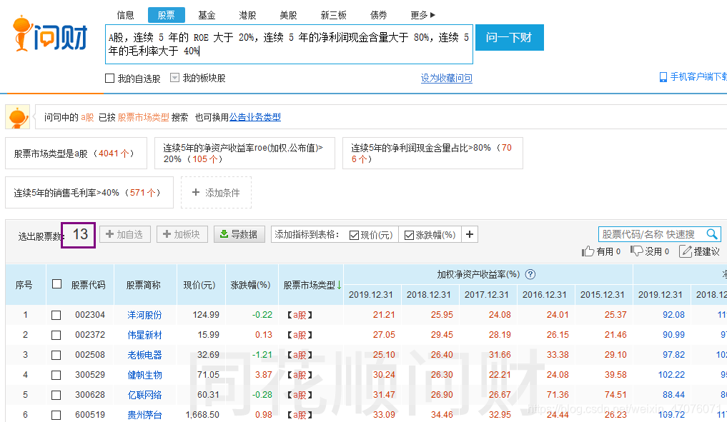Click the stock code 002304
The image size is (727, 422).
click(90, 314)
